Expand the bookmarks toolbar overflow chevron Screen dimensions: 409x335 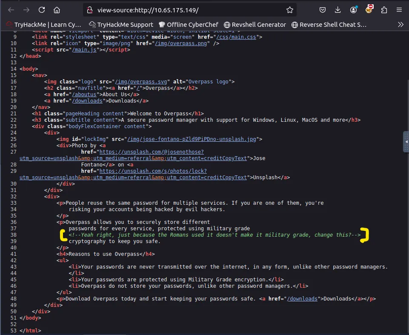click(x=400, y=25)
